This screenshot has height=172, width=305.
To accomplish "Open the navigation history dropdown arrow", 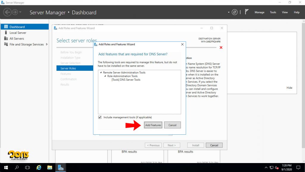I will tap(20, 12).
